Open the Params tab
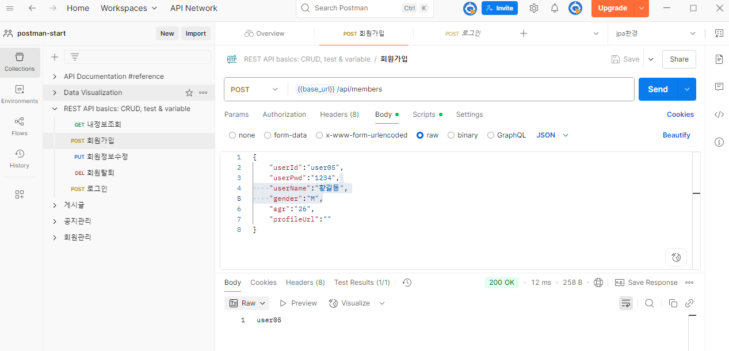Viewport: 729px width, 351px height. 236,115
